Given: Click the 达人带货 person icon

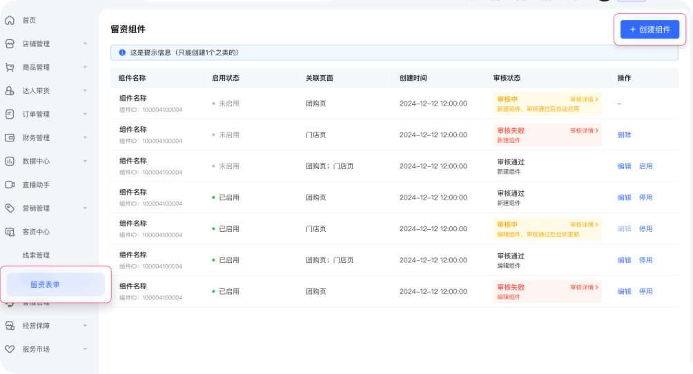Looking at the screenshot, I should point(10,90).
